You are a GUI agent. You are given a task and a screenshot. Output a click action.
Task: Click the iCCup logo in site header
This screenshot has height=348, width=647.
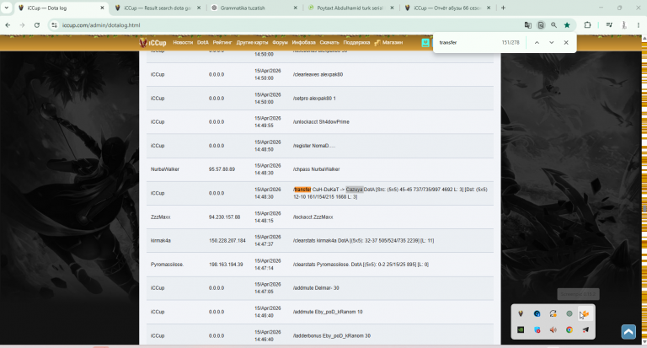pos(152,42)
